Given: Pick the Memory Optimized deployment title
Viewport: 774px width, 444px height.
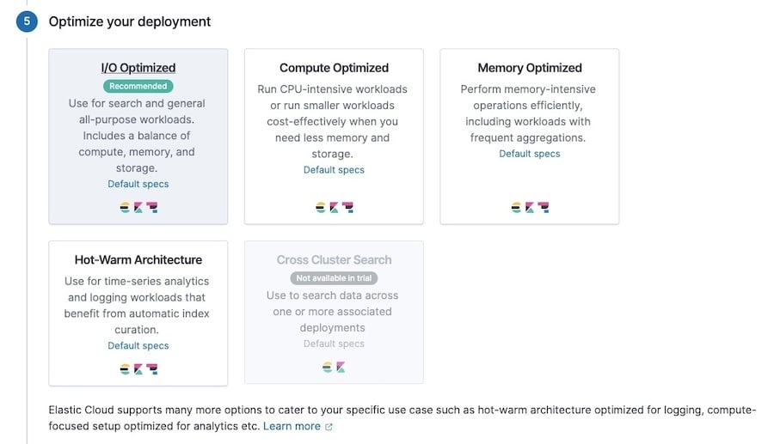Looking at the screenshot, I should [x=530, y=68].
